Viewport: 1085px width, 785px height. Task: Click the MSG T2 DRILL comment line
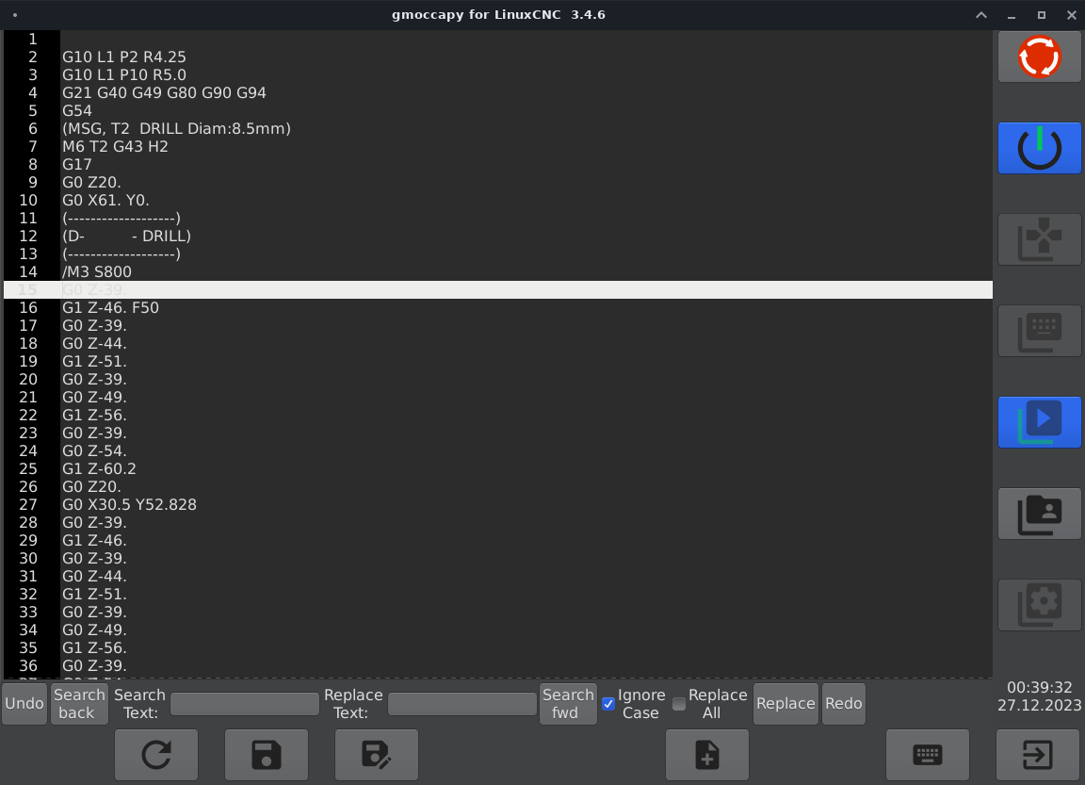pyautogui.click(x=176, y=129)
